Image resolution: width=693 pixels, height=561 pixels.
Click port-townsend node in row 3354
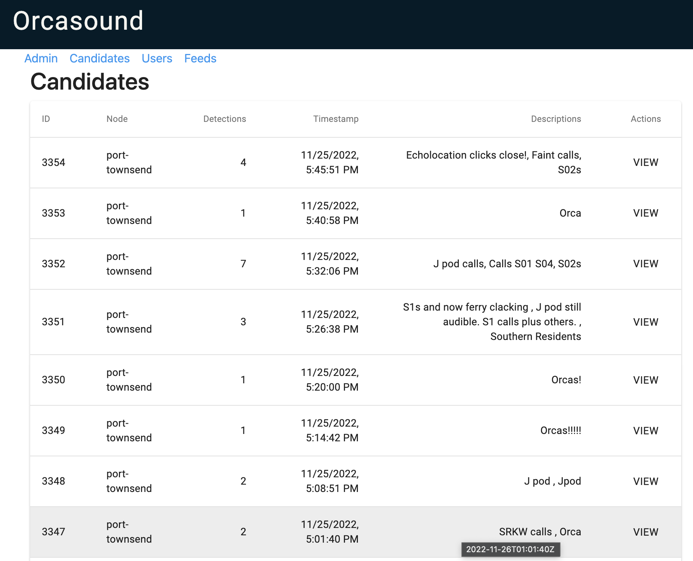[129, 162]
